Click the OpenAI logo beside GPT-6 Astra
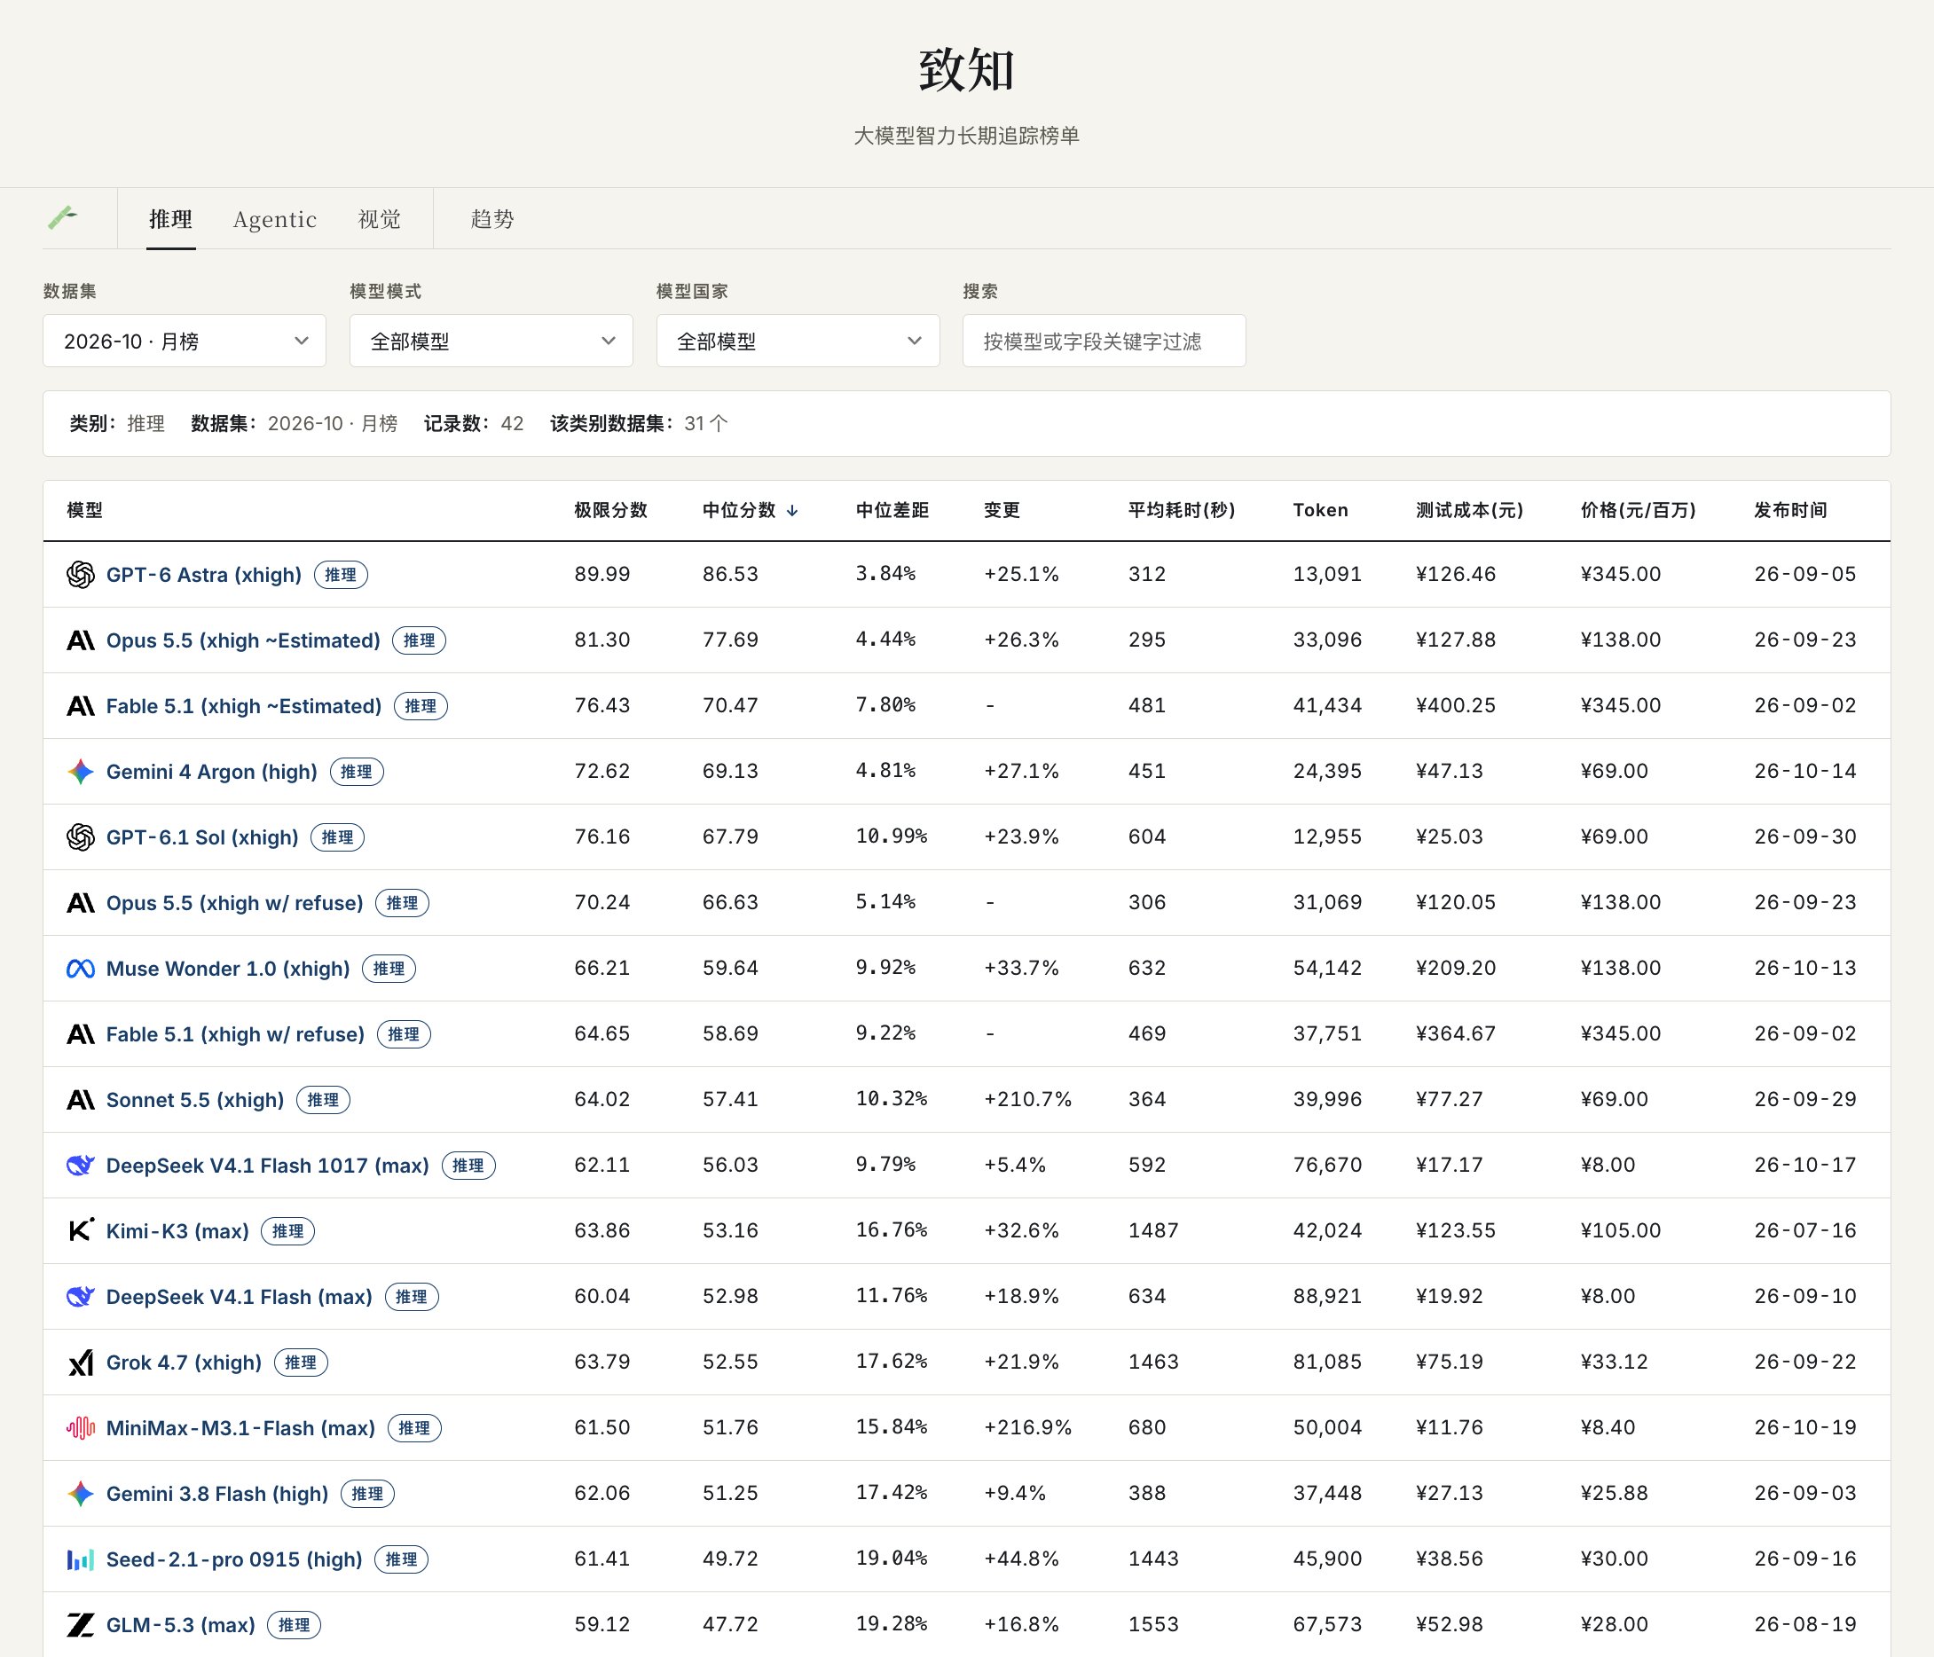The height and width of the screenshot is (1657, 1934). click(82, 574)
